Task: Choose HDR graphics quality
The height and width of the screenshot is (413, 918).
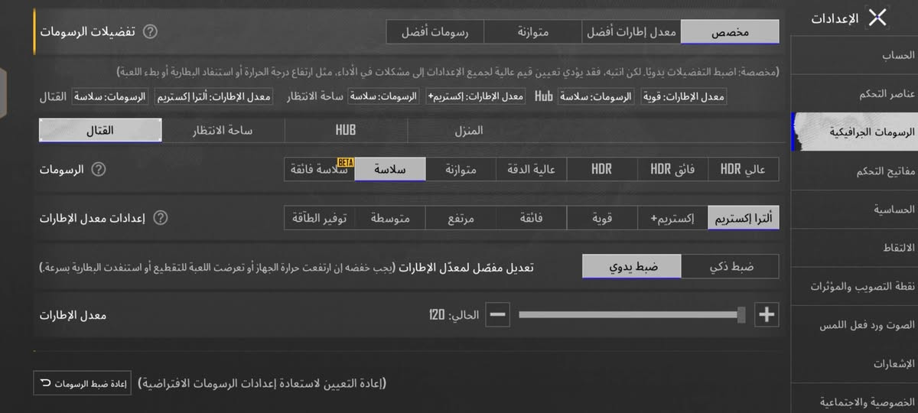Action: pyautogui.click(x=602, y=170)
